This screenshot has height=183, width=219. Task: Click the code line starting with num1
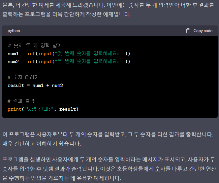(69, 54)
